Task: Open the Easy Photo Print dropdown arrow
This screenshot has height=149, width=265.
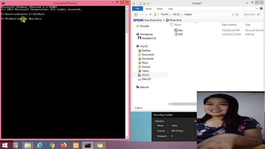Action: point(164,20)
